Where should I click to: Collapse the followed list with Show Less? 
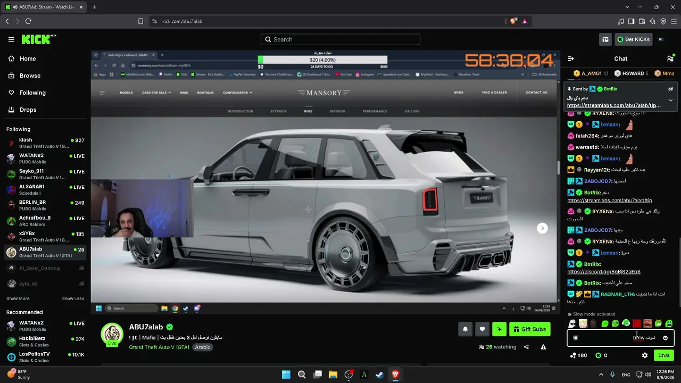click(73, 298)
